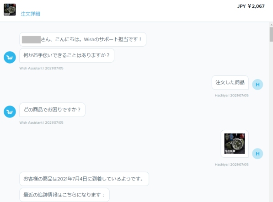Click the chat vertical scrollbar thumb

tap(271, 34)
